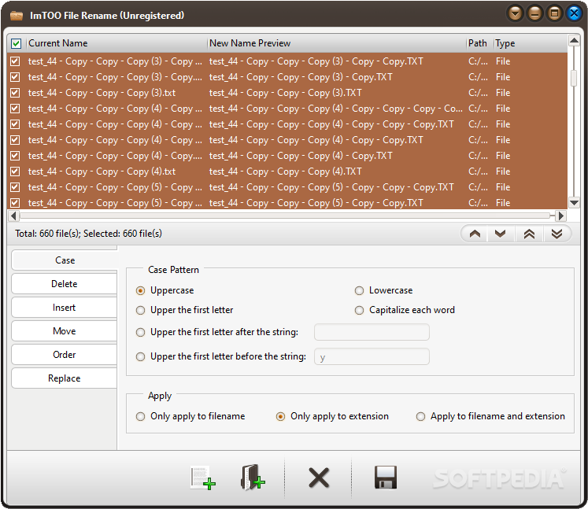
Task: Click the floppy disk save icon
Action: coord(386,478)
